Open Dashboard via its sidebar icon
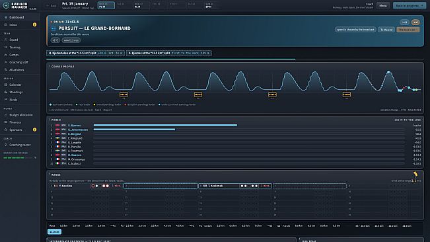 6,17
